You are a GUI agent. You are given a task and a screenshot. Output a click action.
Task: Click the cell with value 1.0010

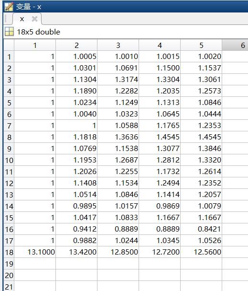[118, 57]
